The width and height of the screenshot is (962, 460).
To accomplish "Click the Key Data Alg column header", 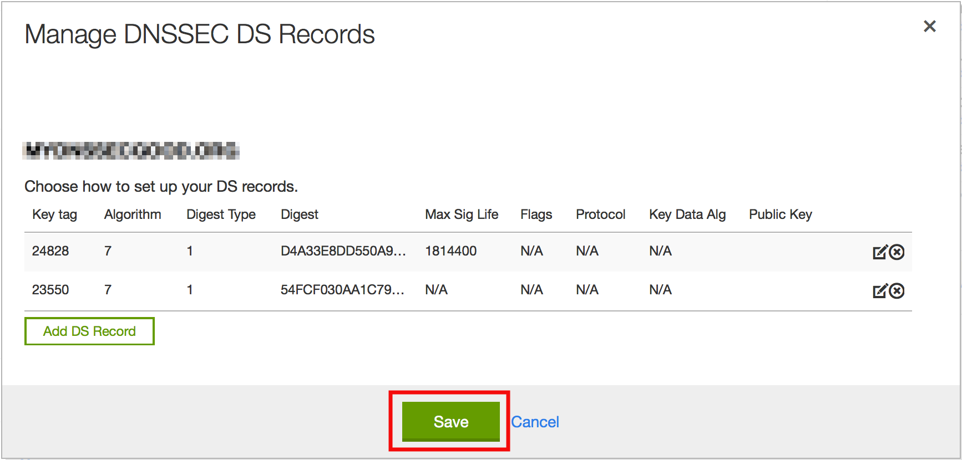I will 687,214.
